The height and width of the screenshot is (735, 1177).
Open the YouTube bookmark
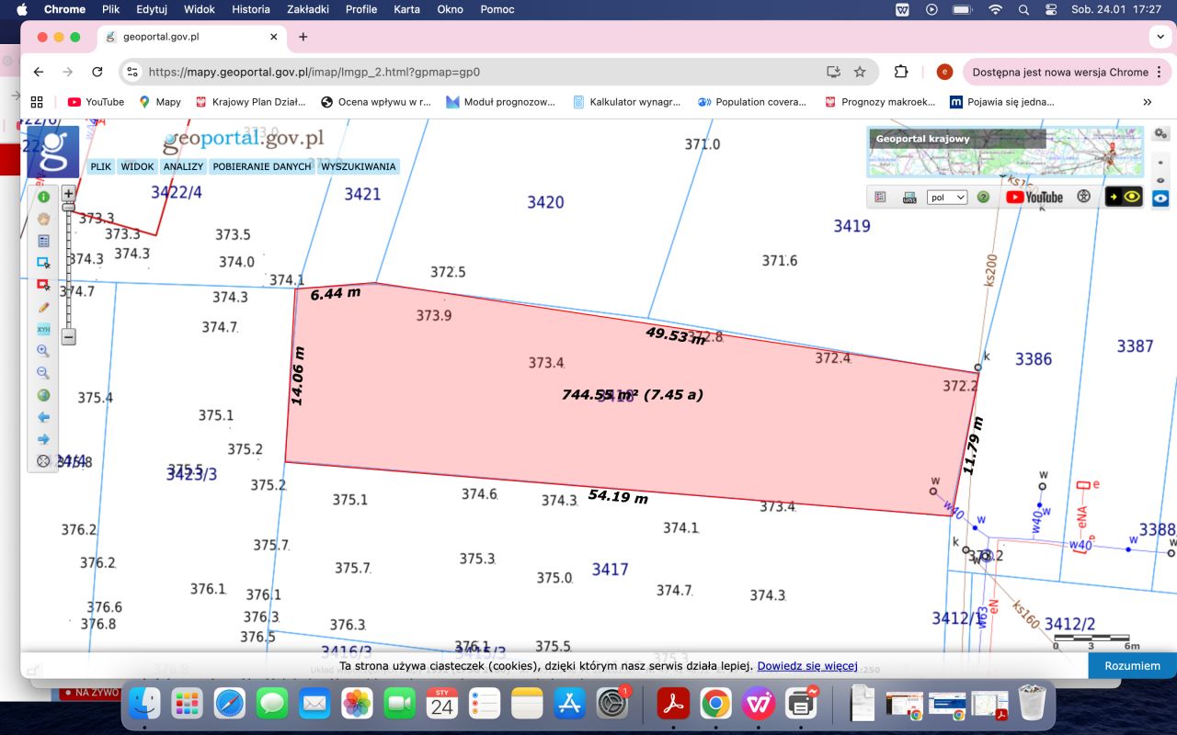[x=96, y=102]
